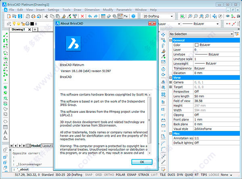This screenshot has width=242, height=179.
Task: Collapse the View properties section
Action: pyautogui.click(x=171, y=77)
